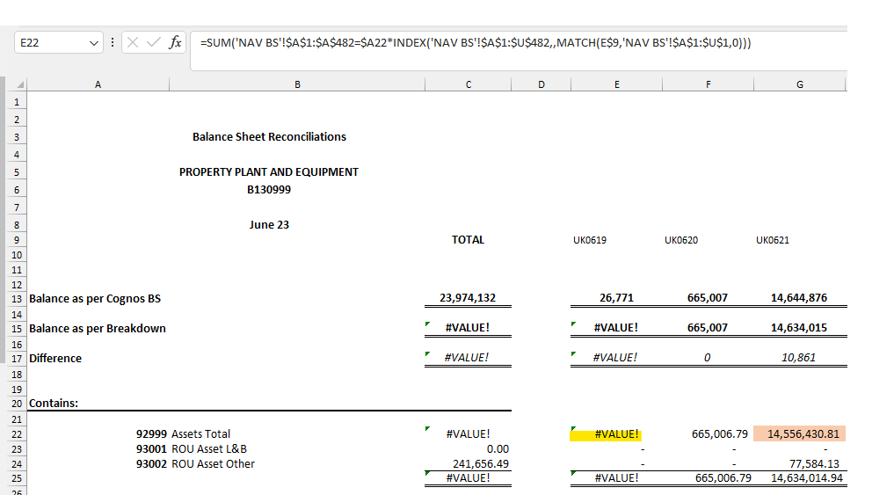
Task: Cancel formula entry with X icon
Action: point(133,42)
